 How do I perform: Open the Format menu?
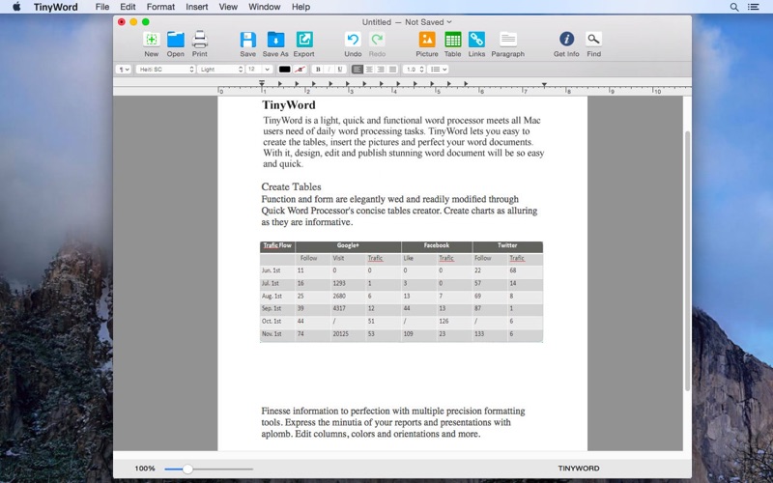pyautogui.click(x=160, y=7)
